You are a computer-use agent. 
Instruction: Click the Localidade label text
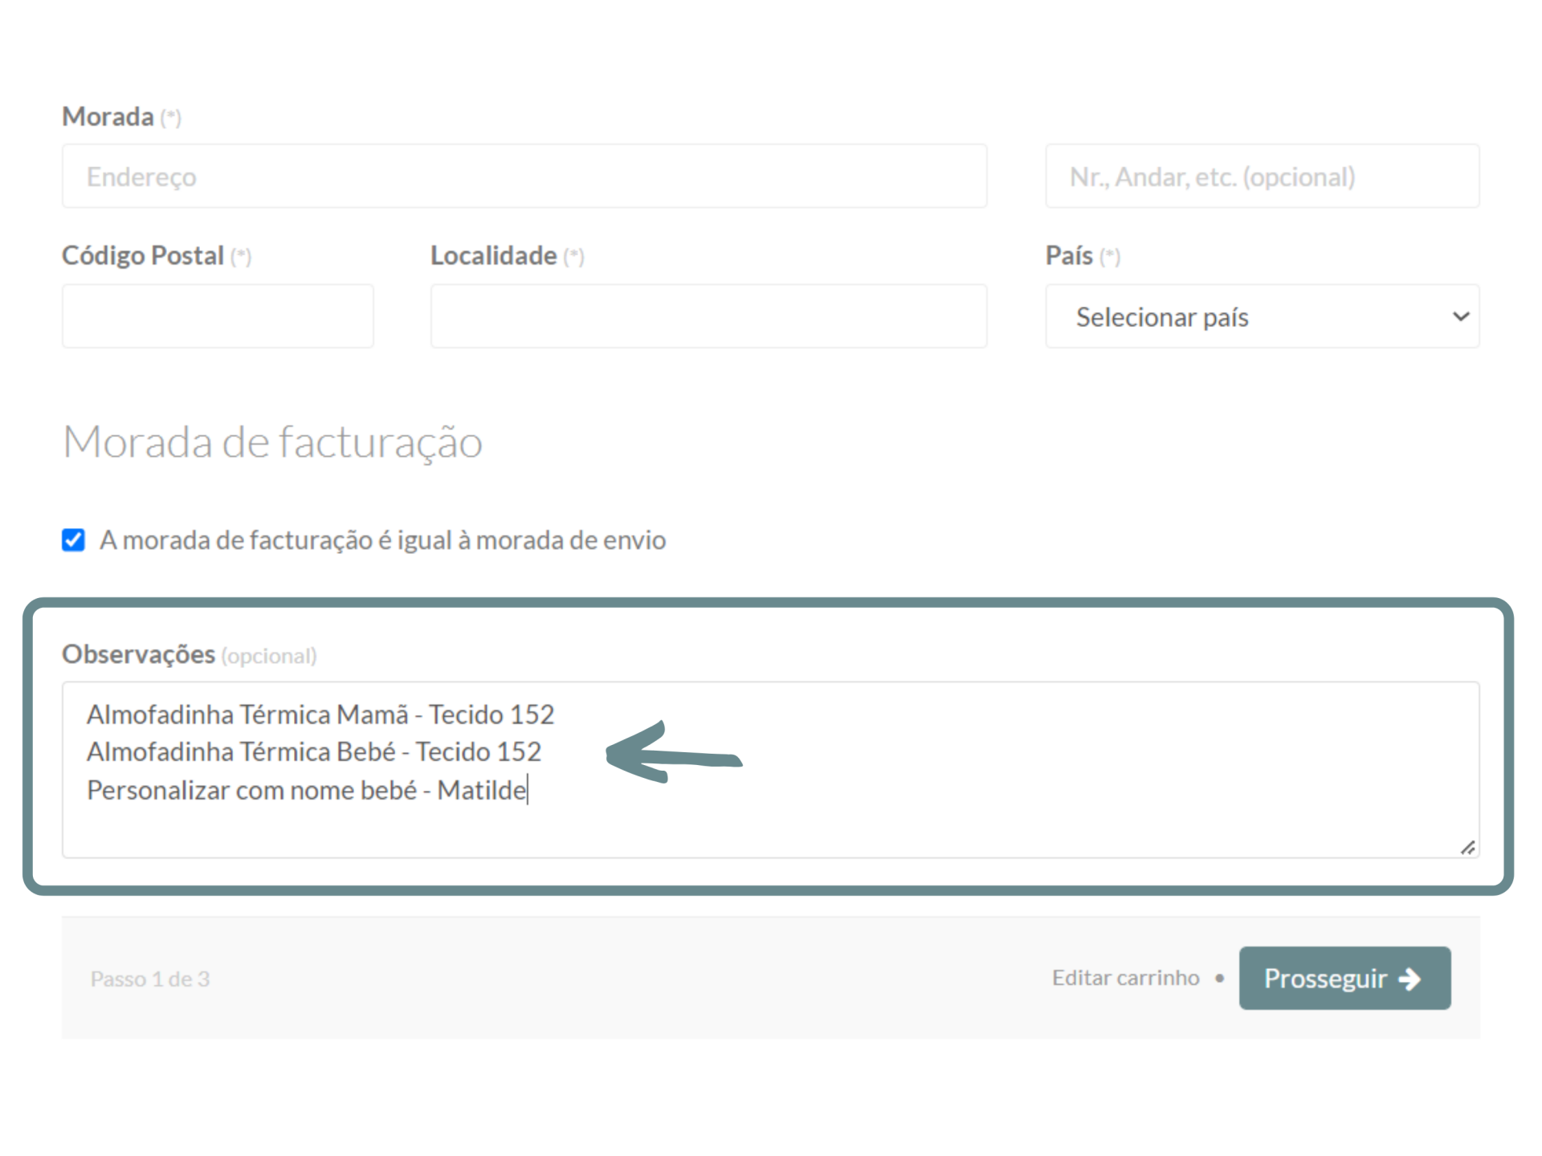[493, 256]
